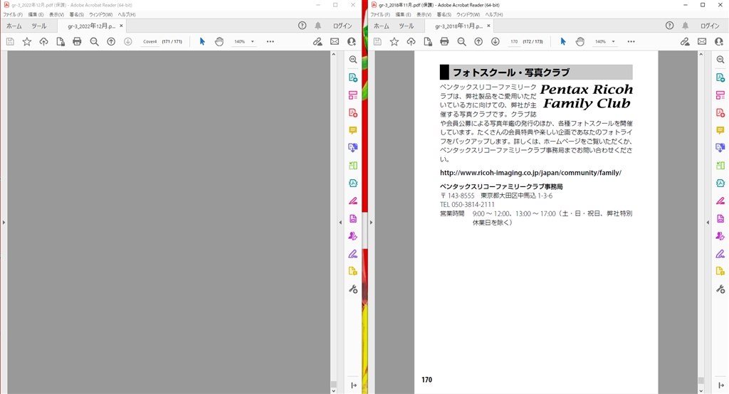Click TEL 050-3814-2111 text
Image resolution: width=729 pixels, height=394 pixels.
(x=467, y=204)
